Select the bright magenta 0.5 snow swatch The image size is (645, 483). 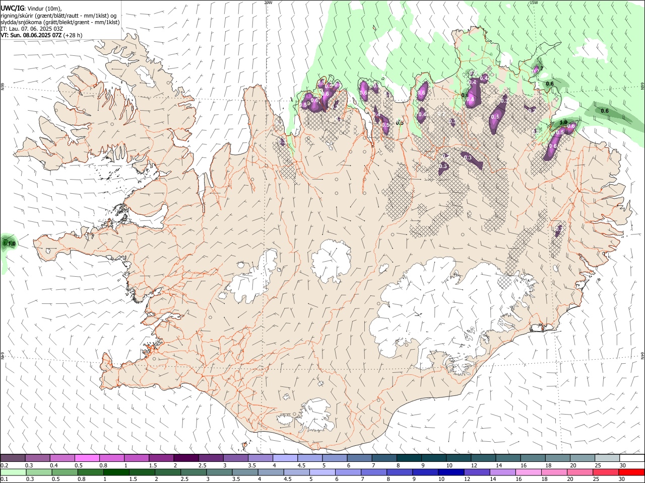tap(87, 458)
